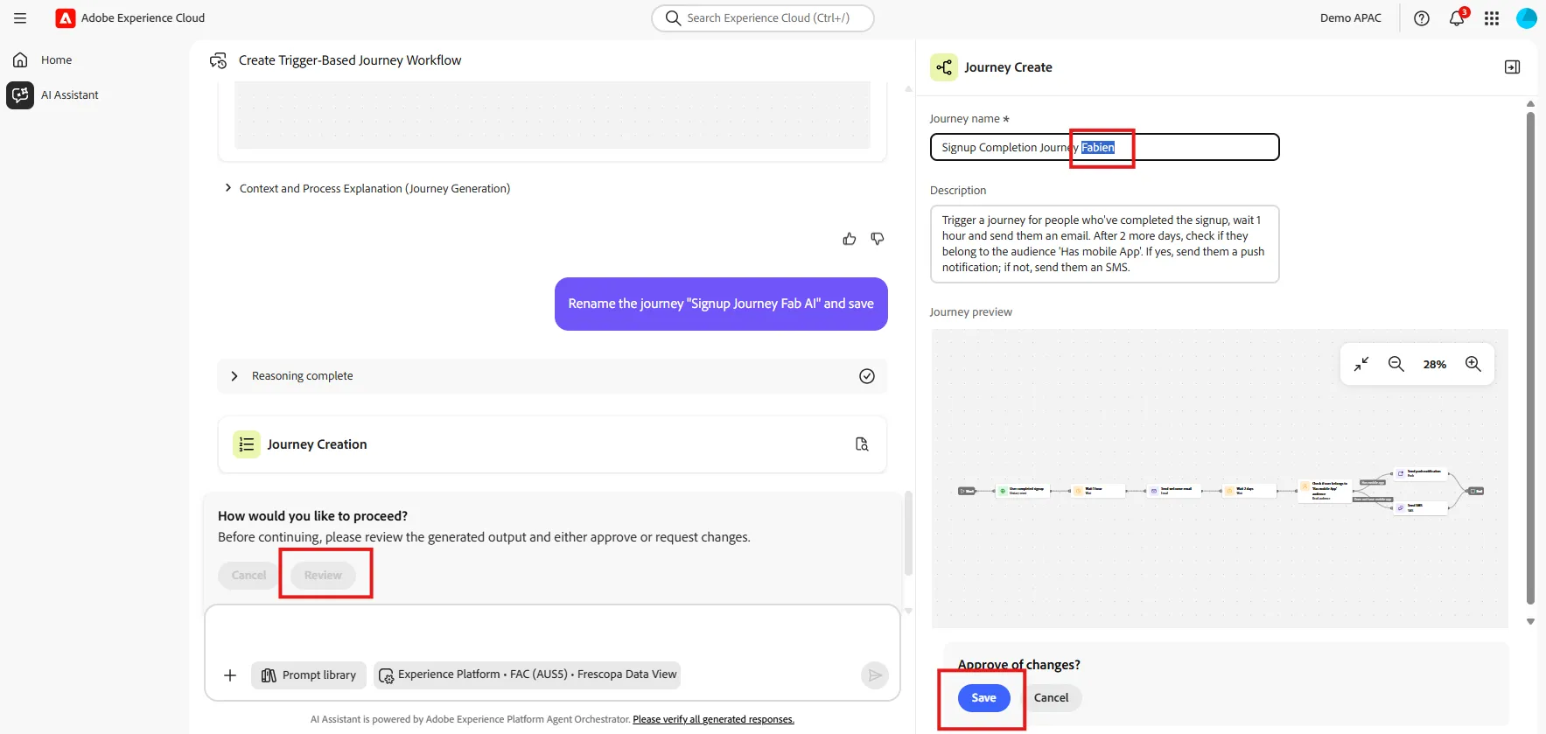The height and width of the screenshot is (734, 1546).
Task: Open the Prompt library
Action: pos(309,675)
